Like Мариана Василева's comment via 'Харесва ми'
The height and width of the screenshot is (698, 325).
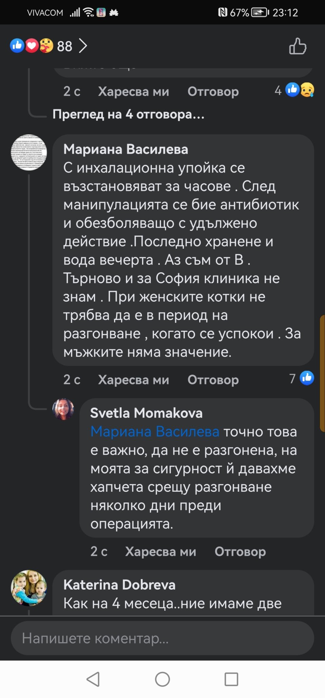pos(133,380)
